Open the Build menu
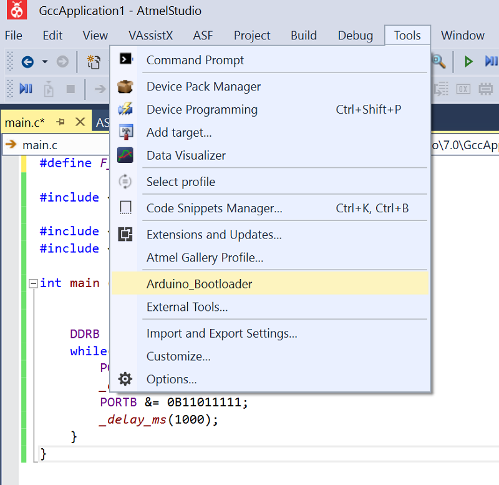Screen dimensions: 499x485 pos(304,36)
